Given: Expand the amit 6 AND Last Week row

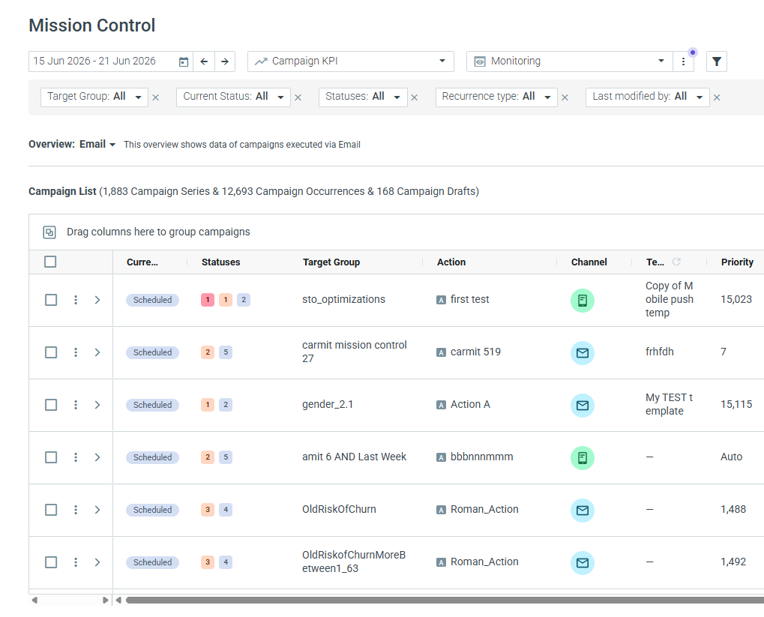Looking at the screenshot, I should tap(97, 457).
